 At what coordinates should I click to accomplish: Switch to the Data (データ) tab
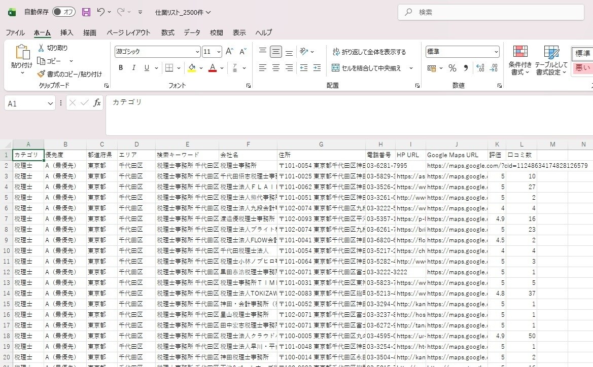coord(192,32)
